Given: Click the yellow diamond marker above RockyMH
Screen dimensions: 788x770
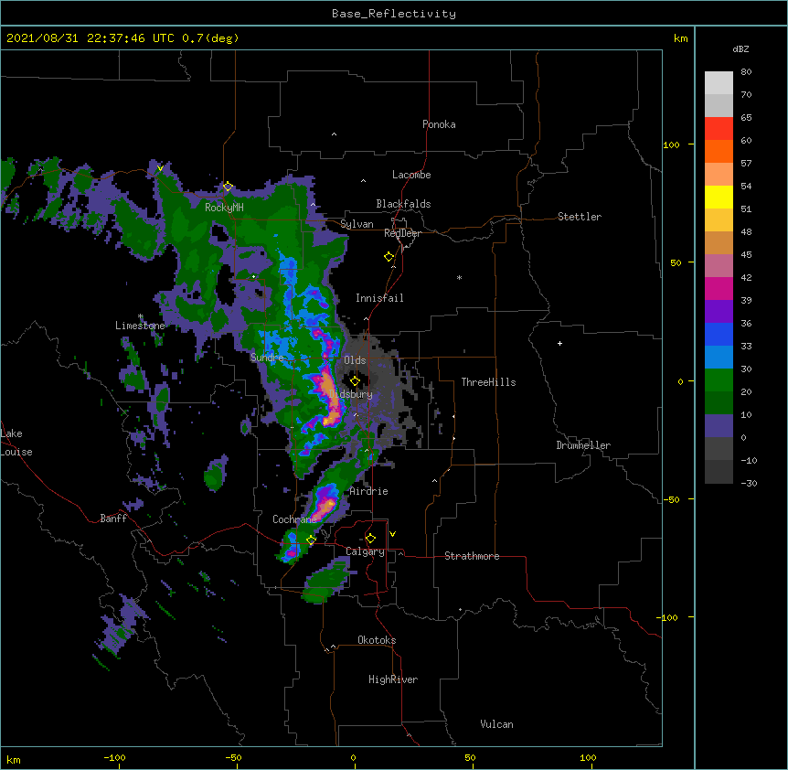Looking at the screenshot, I should (x=228, y=187).
